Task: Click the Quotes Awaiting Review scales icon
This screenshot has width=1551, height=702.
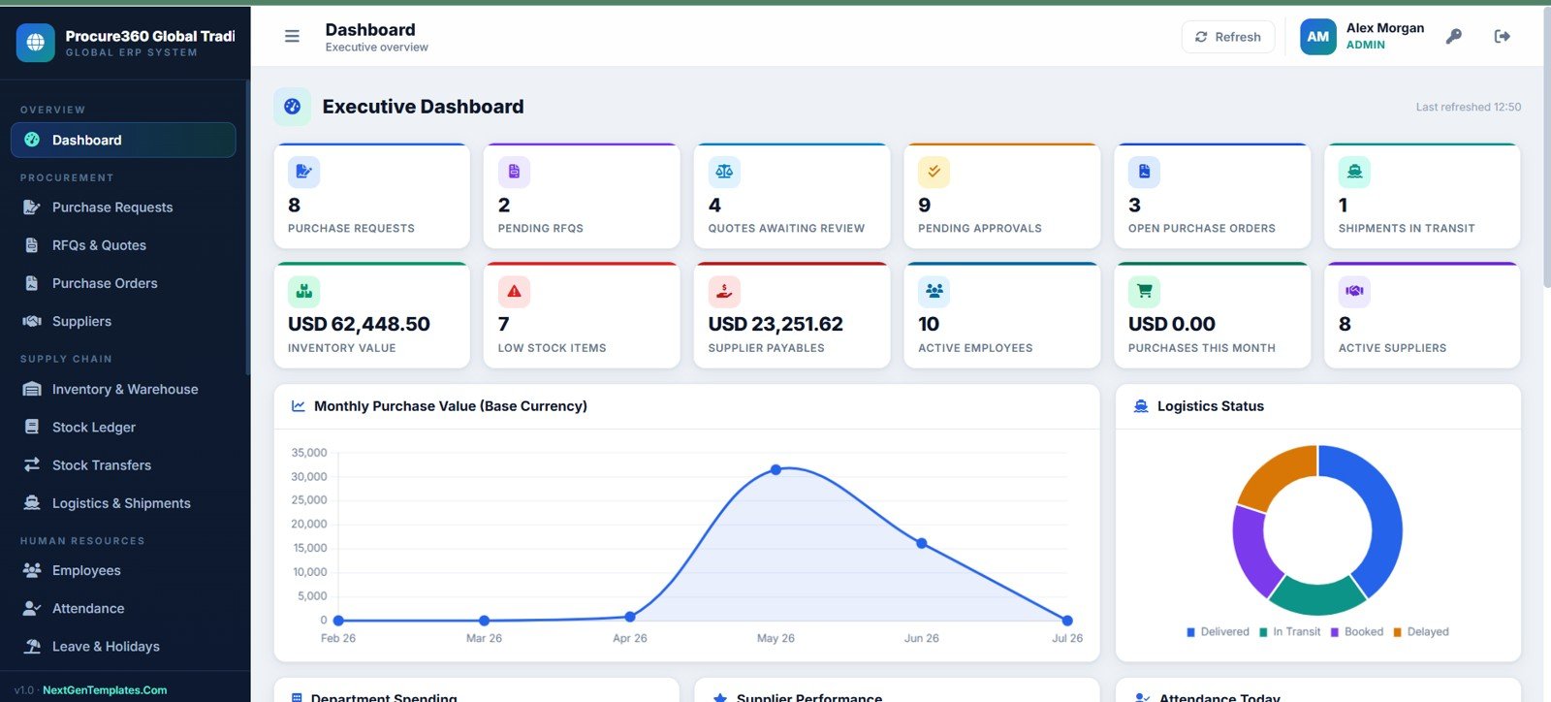Action: point(724,172)
